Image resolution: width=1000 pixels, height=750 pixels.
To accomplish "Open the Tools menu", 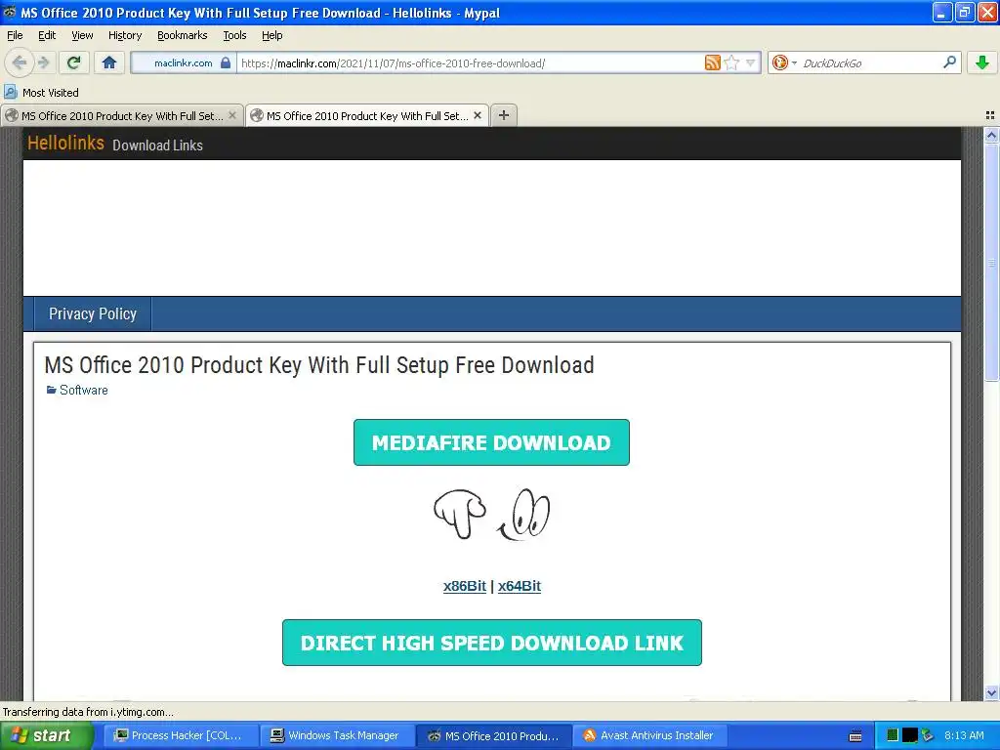I will click(x=234, y=35).
